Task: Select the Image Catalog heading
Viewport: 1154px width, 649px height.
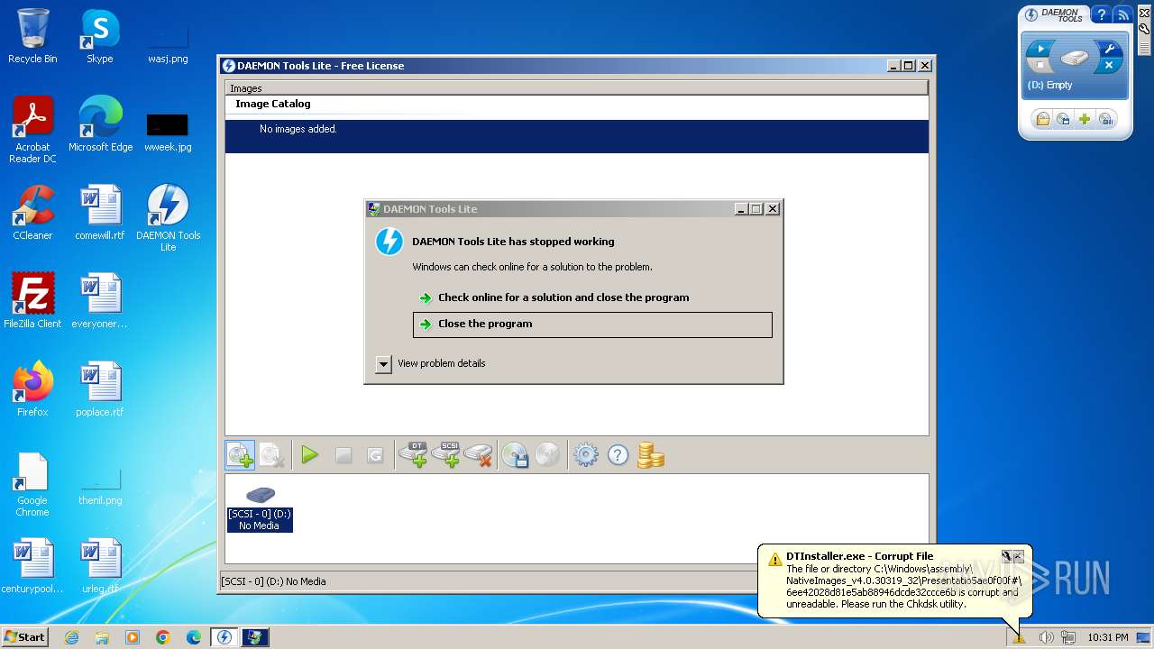Action: point(272,104)
